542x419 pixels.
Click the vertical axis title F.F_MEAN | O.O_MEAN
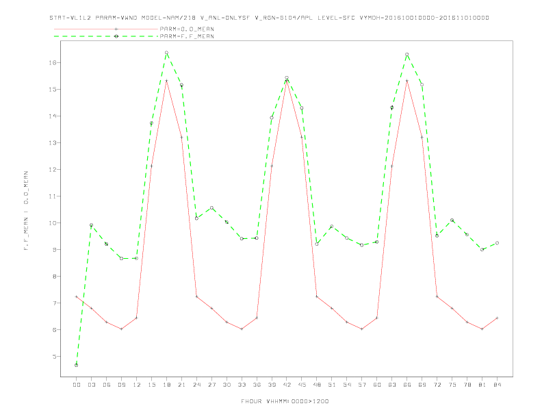(26, 211)
